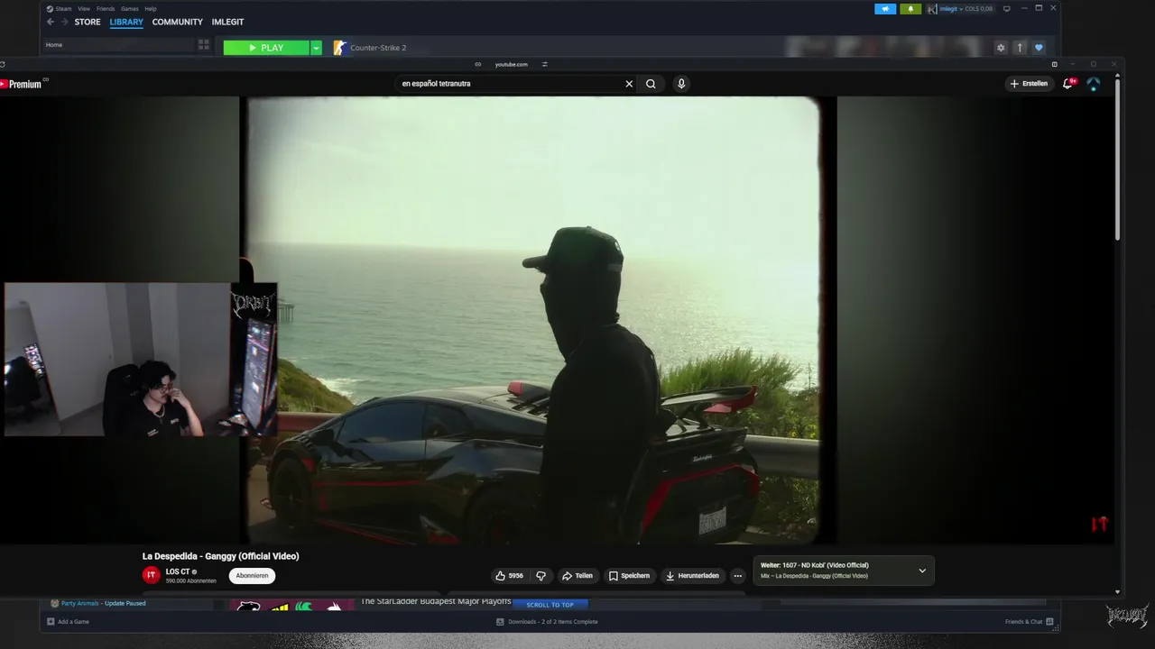Open the View menu in Steam

pos(83,9)
